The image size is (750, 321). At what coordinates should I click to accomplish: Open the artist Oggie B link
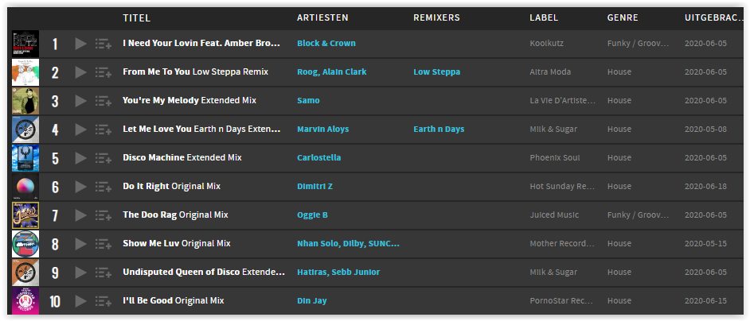coord(312,215)
